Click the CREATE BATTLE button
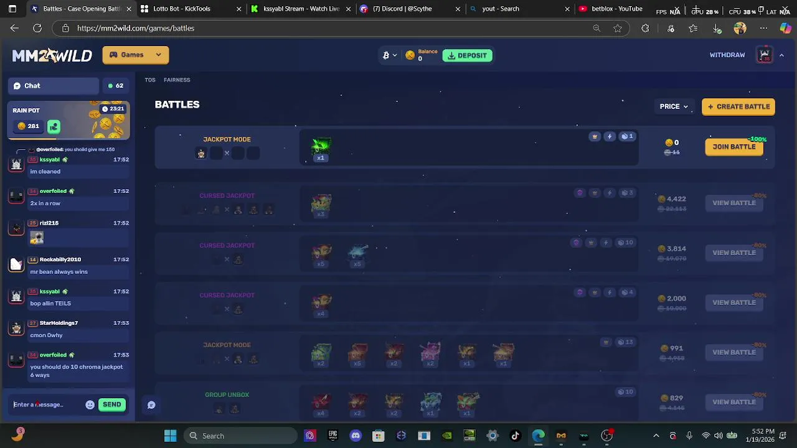 [x=738, y=106]
